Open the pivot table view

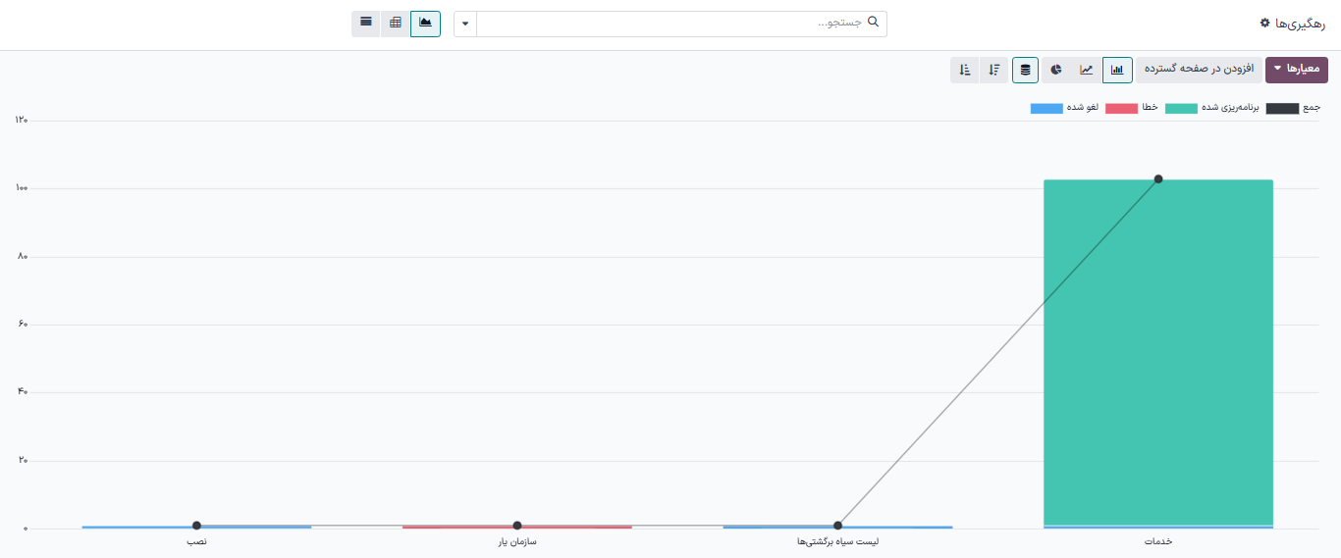tap(396, 23)
